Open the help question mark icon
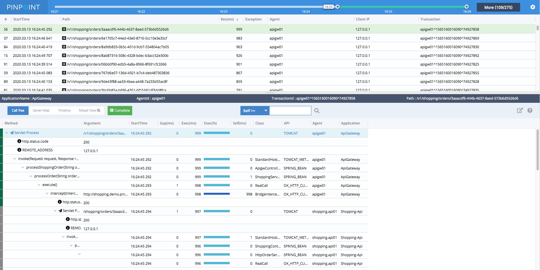This screenshot has width=540, height=270. [x=530, y=110]
